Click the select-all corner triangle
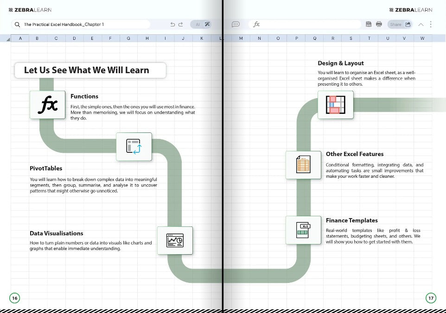446x313 pixels. pos(8,39)
